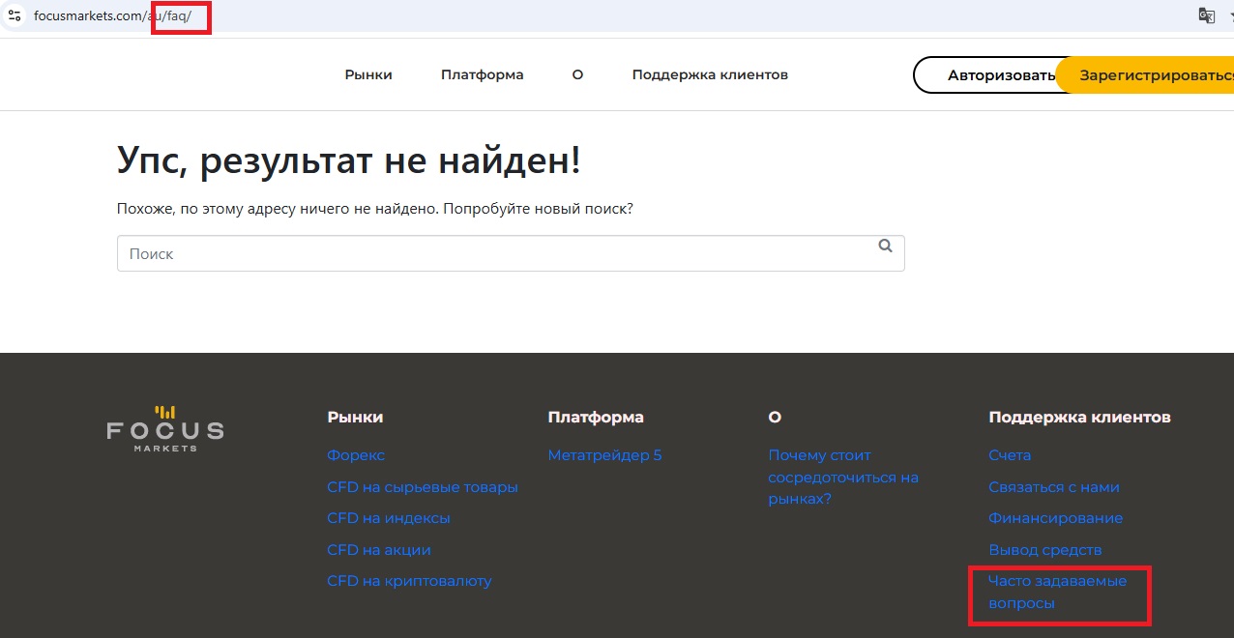Open the Финансирование footer link
Image resolution: width=1234 pixels, height=638 pixels.
pyautogui.click(x=1056, y=518)
